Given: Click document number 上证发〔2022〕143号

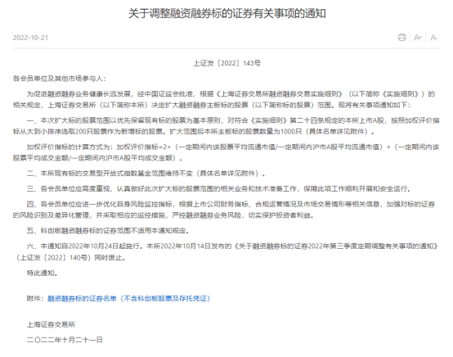Looking at the screenshot, I should (x=226, y=63).
